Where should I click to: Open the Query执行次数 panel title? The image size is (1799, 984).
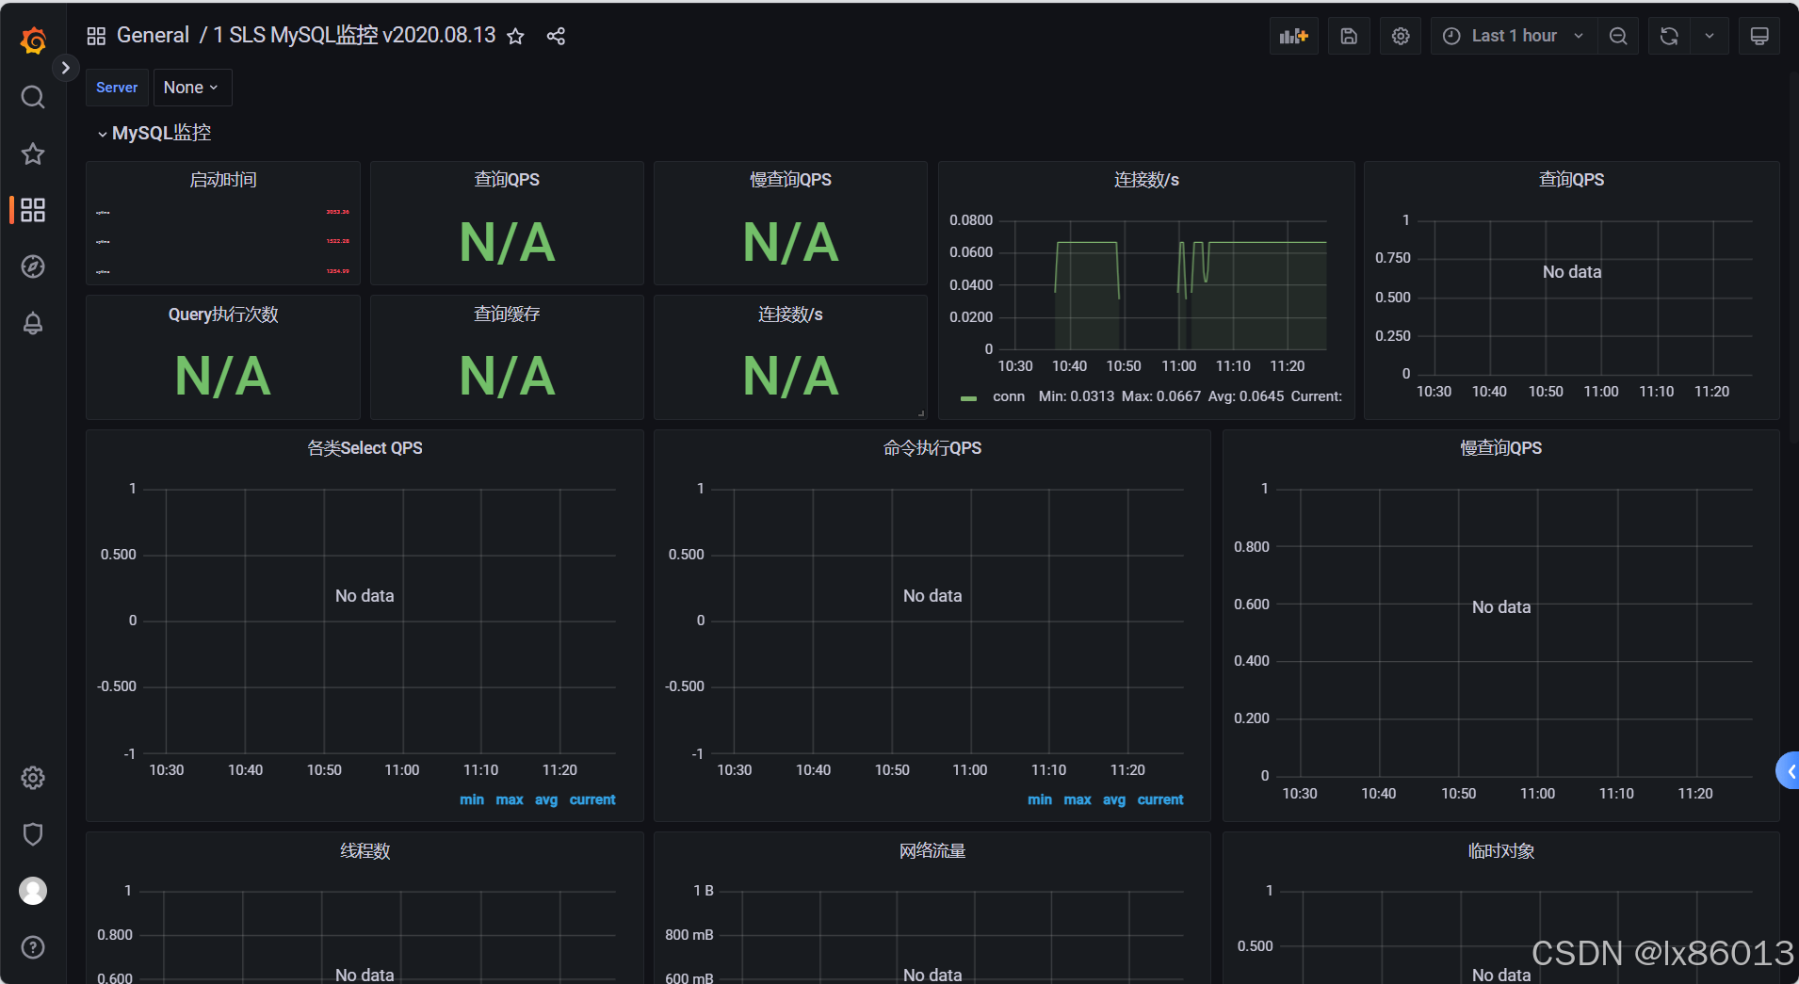[223, 314]
